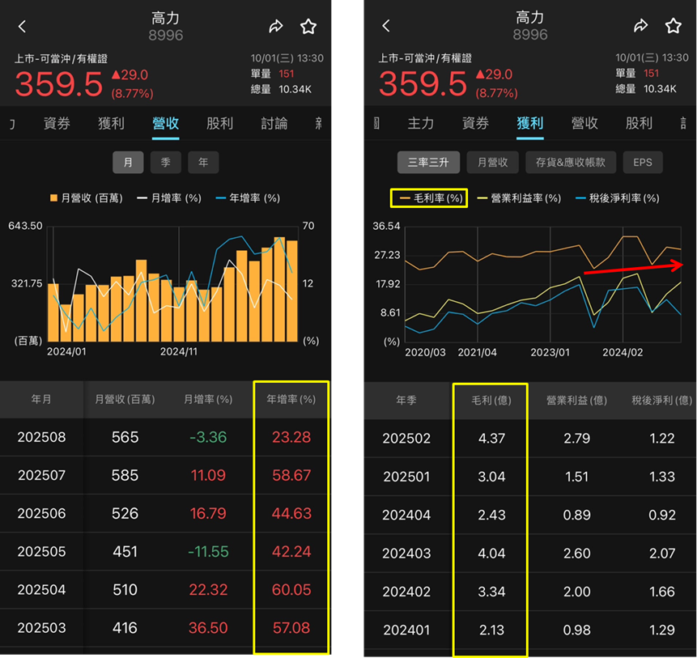Click the 三率三升 button
This screenshot has height=658, width=697.
pyautogui.click(x=428, y=163)
